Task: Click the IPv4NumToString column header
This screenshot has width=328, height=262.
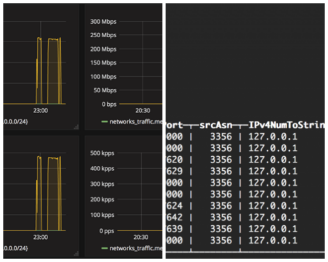Action: coord(286,126)
